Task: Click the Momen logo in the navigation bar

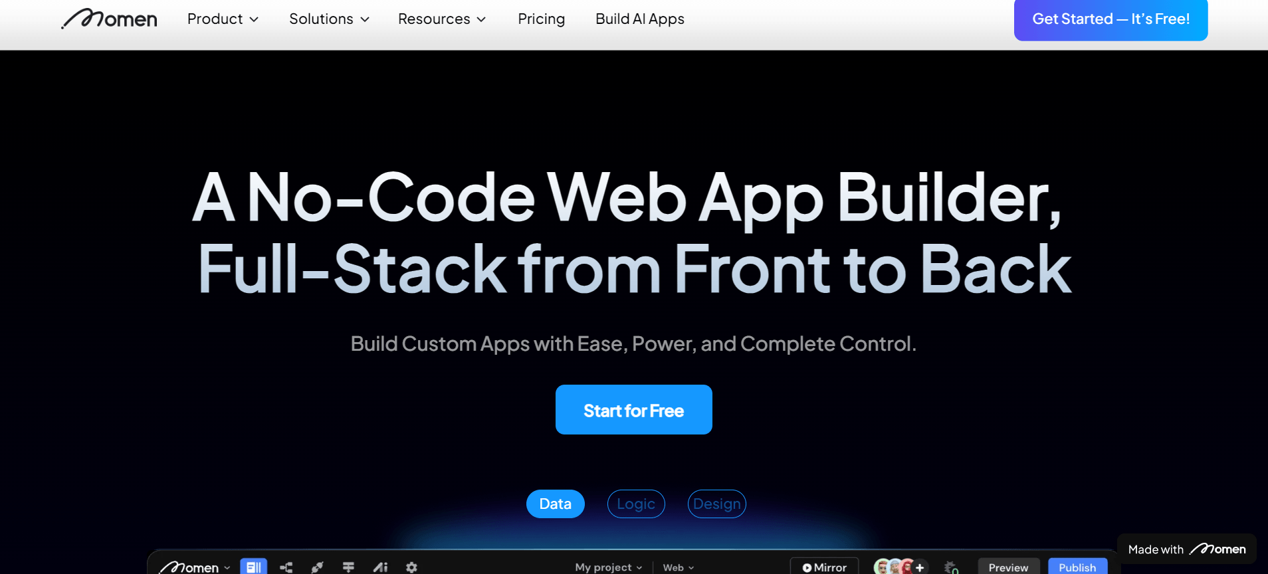Action: click(x=110, y=19)
